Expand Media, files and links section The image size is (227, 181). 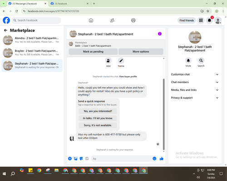pos(195,90)
